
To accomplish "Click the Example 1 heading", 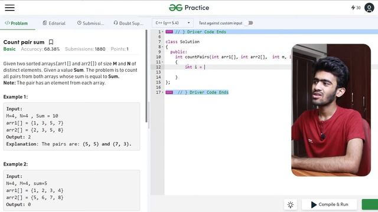I will click(x=15, y=97).
